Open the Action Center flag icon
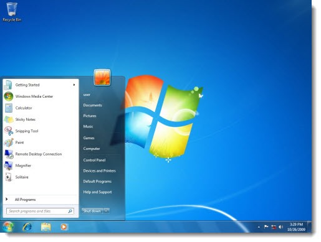321x242 pixels. 266,227
